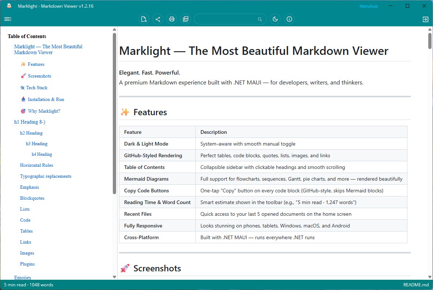Jump to Tables section in sidebar
The height and width of the screenshot is (290, 433).
(26, 231)
